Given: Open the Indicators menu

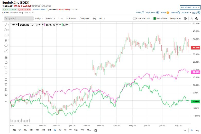Looking at the screenshot, I should pos(71,18).
